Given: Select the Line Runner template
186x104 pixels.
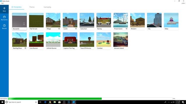Looking at the screenshot, I should [x=36, y=41].
